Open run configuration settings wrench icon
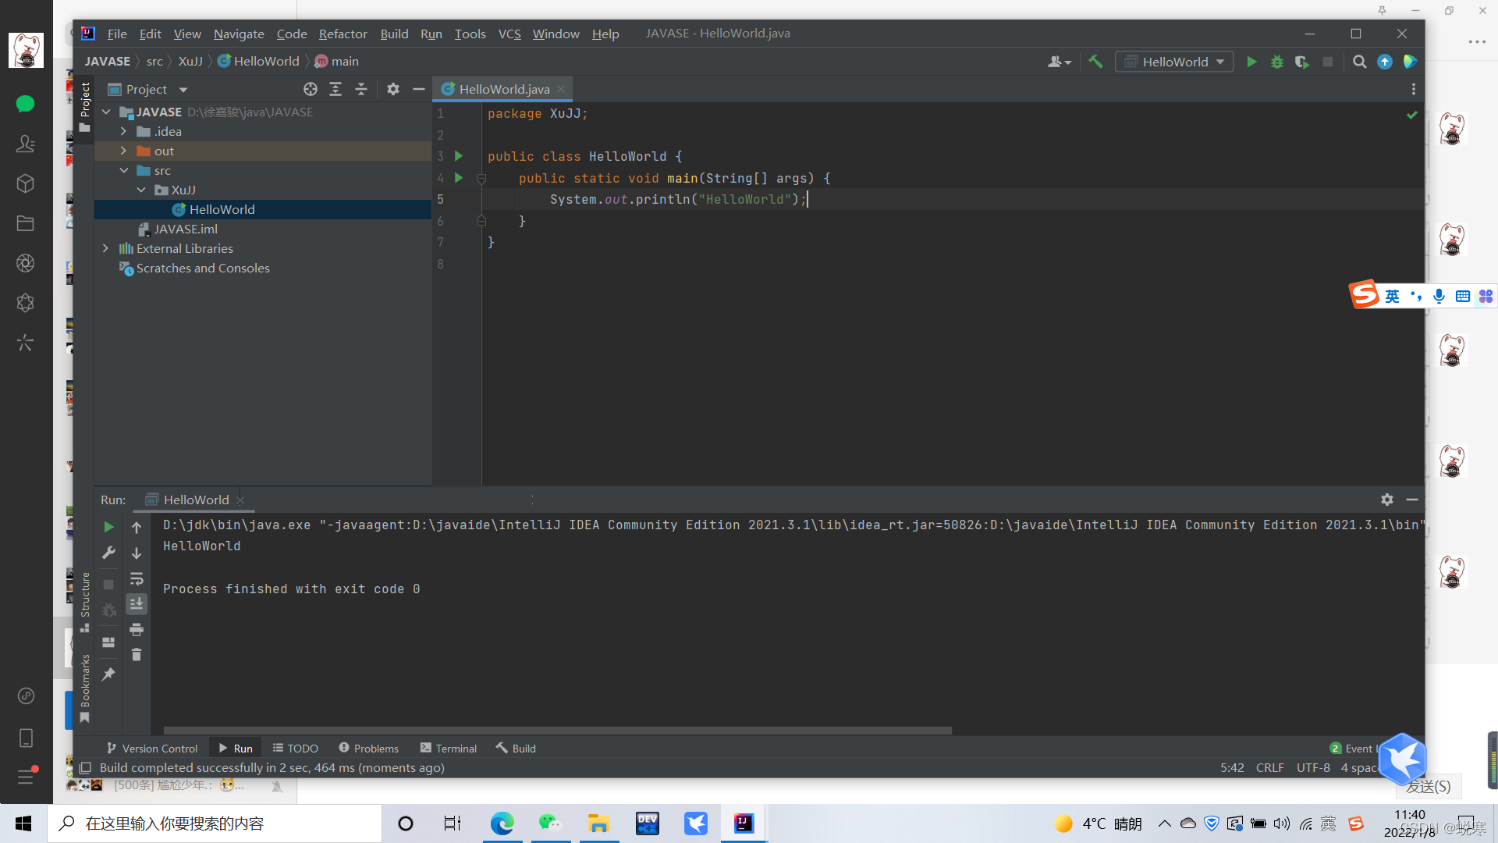This screenshot has height=843, width=1498. (x=108, y=553)
